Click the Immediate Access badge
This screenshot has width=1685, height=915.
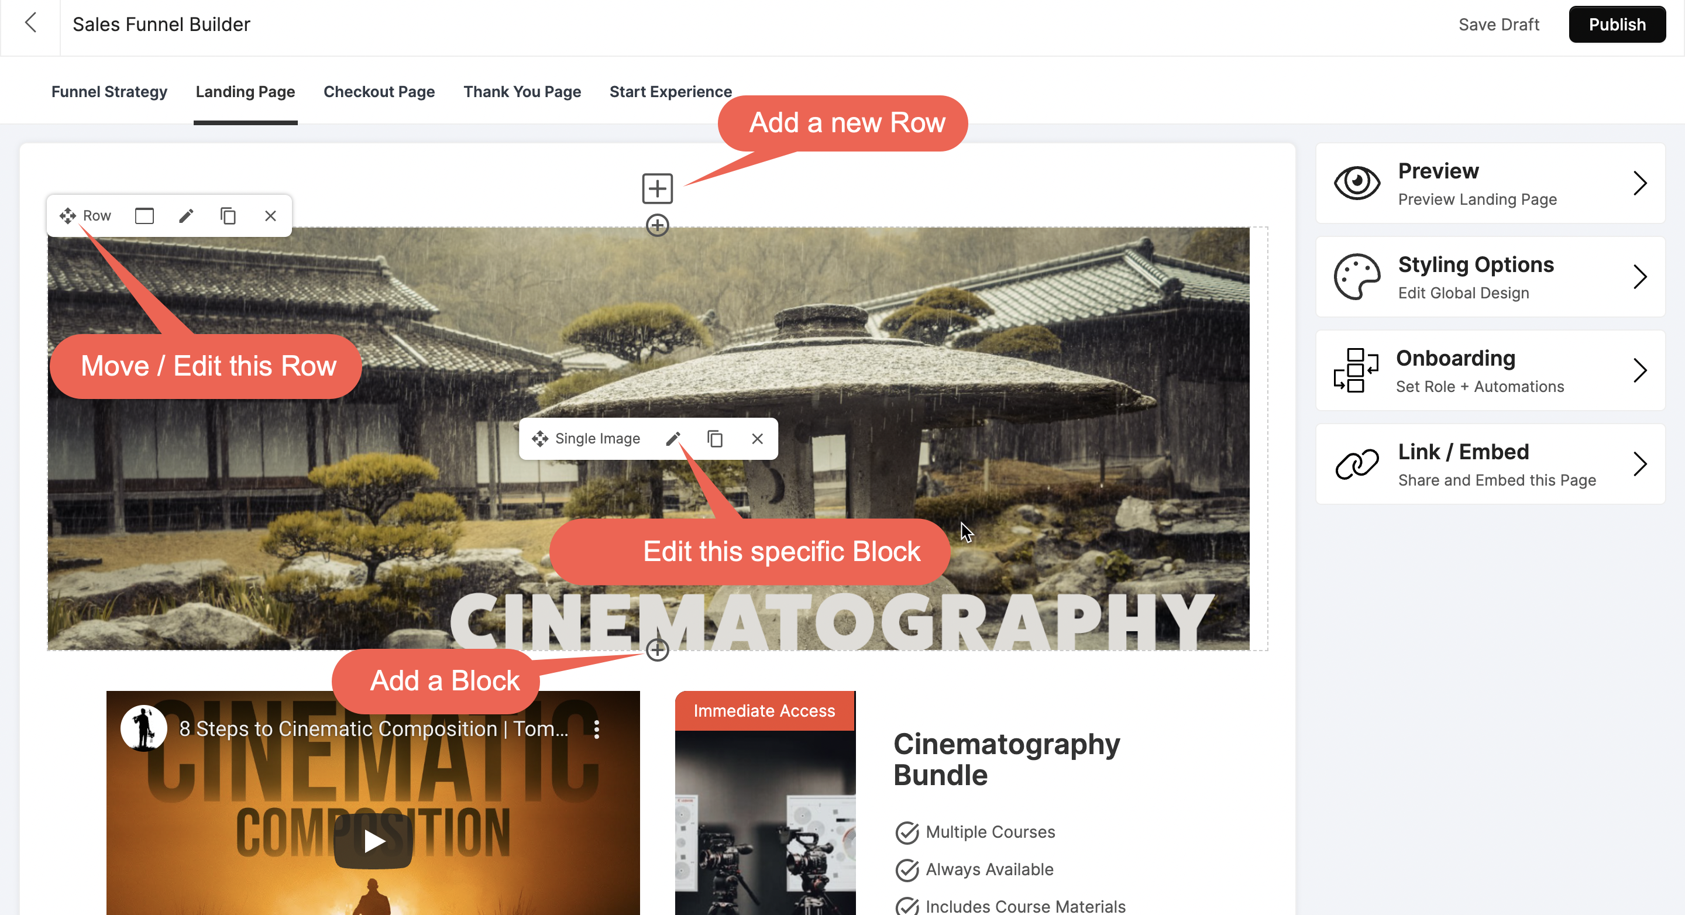[764, 711]
